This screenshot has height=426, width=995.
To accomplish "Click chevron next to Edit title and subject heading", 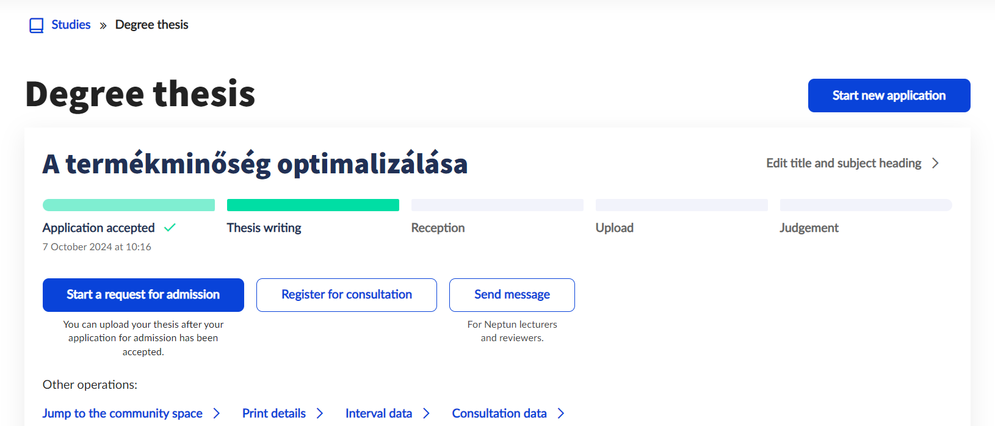I will [935, 163].
